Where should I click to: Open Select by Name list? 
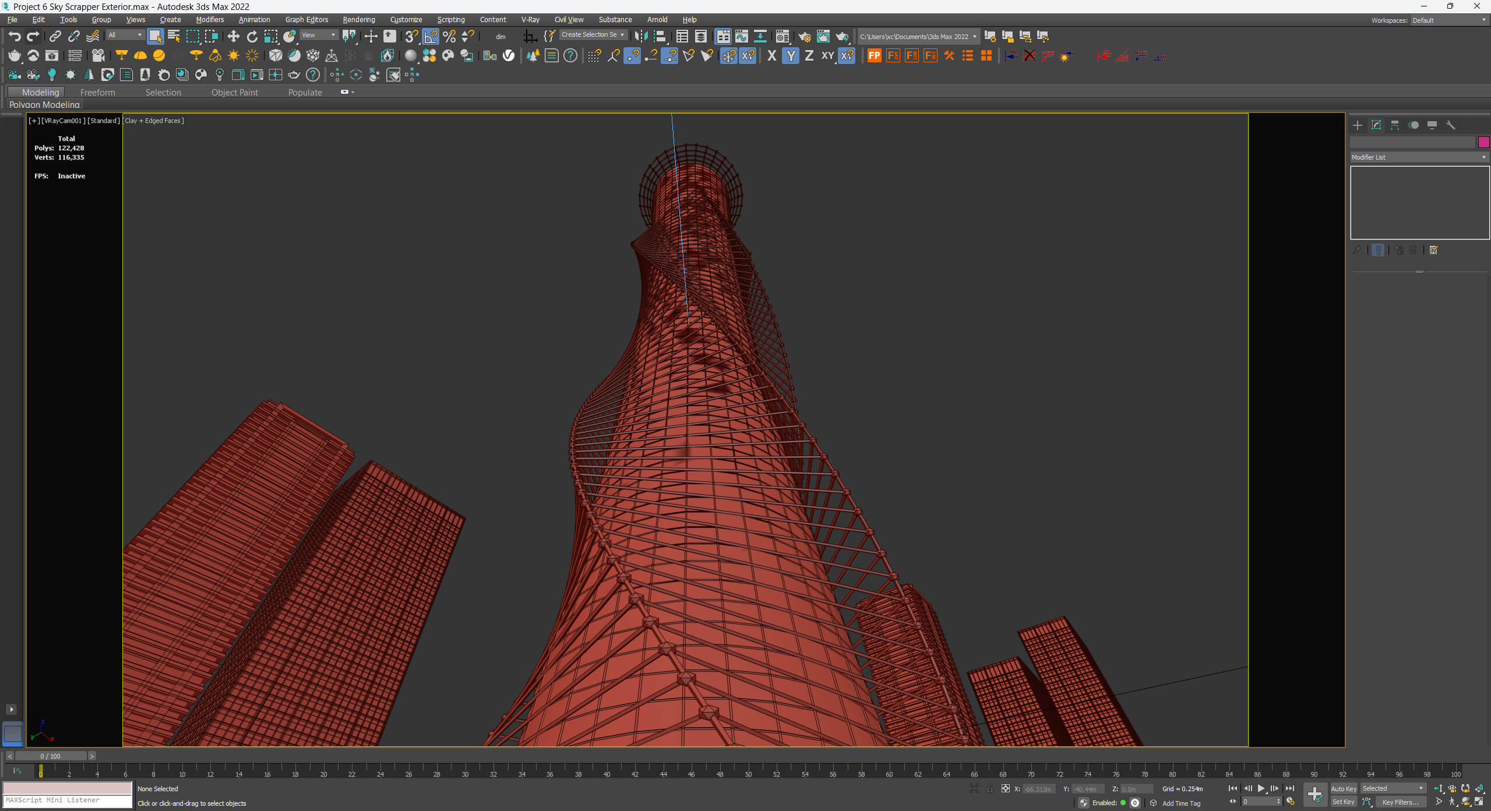point(174,36)
